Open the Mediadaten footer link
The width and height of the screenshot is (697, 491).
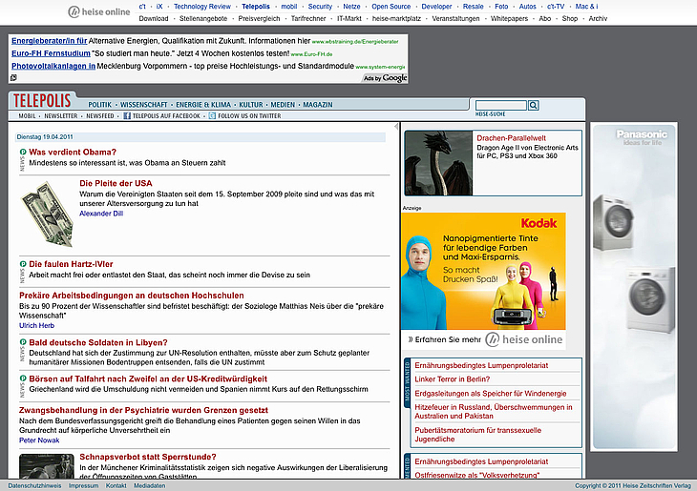click(x=150, y=485)
